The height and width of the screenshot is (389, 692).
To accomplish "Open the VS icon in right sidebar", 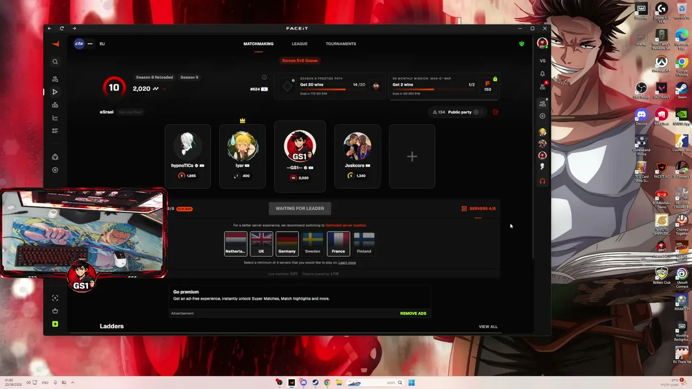I will tap(542, 61).
